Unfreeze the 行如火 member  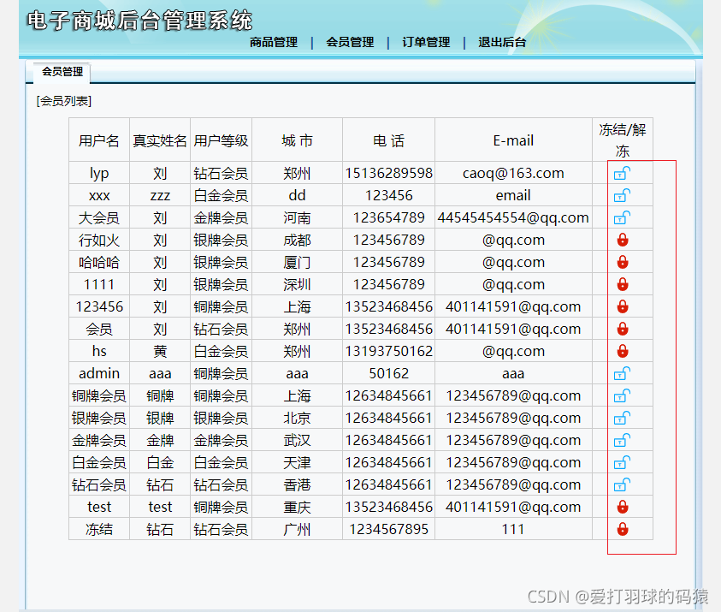(622, 240)
